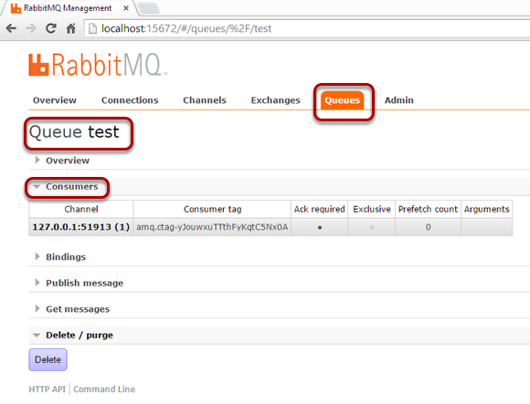The image size is (530, 404).
Task: Click the browser forward arrow
Action: point(31,28)
